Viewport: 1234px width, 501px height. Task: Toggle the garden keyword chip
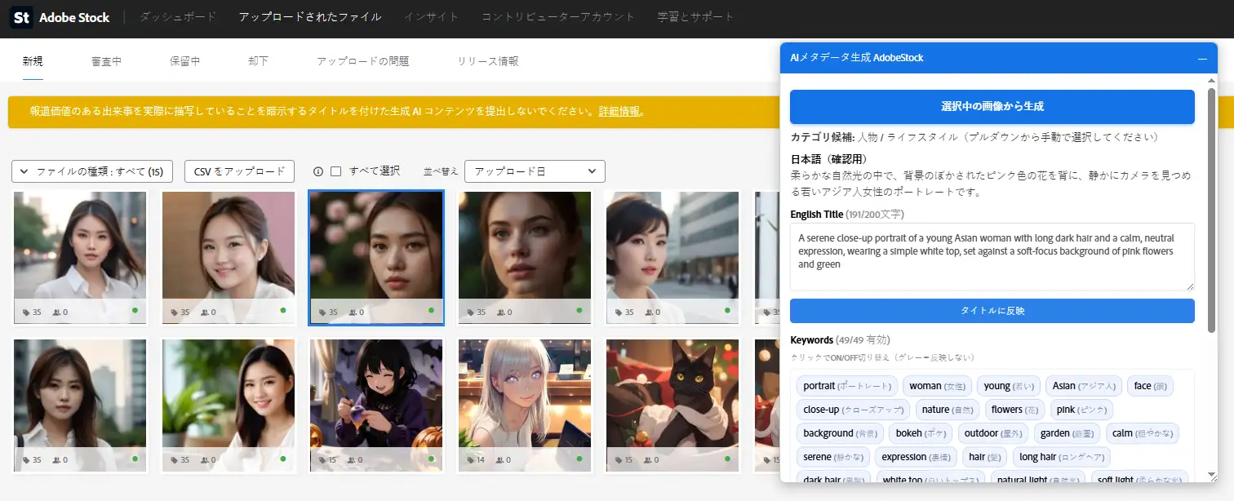pyautogui.click(x=1068, y=433)
